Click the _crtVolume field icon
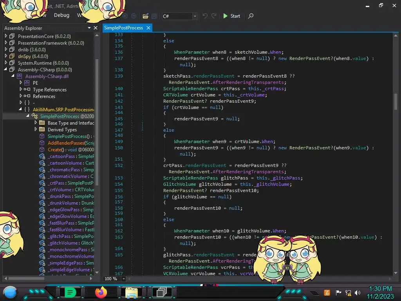 point(42,190)
